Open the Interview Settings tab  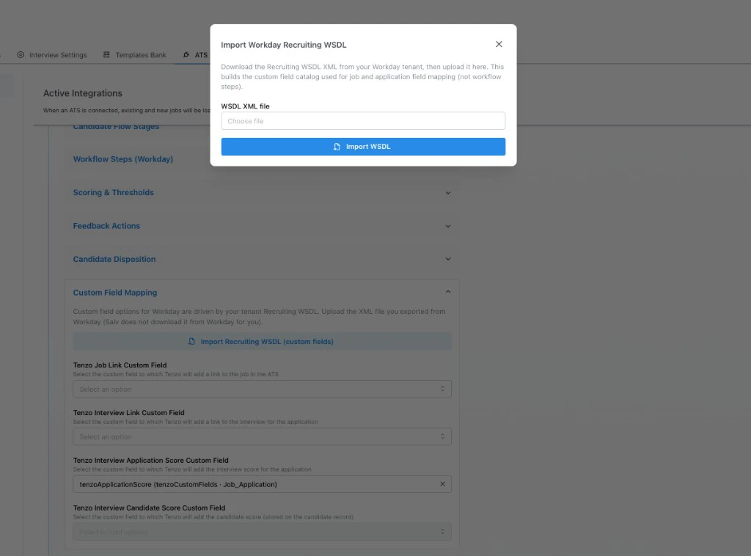coord(52,55)
